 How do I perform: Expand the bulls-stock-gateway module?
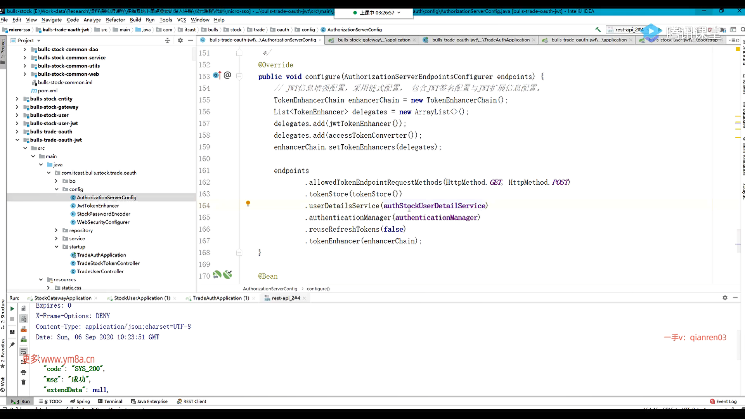point(17,107)
